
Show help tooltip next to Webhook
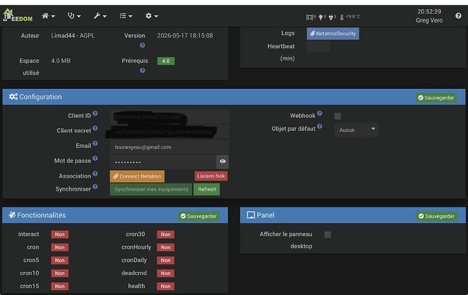[x=319, y=113]
